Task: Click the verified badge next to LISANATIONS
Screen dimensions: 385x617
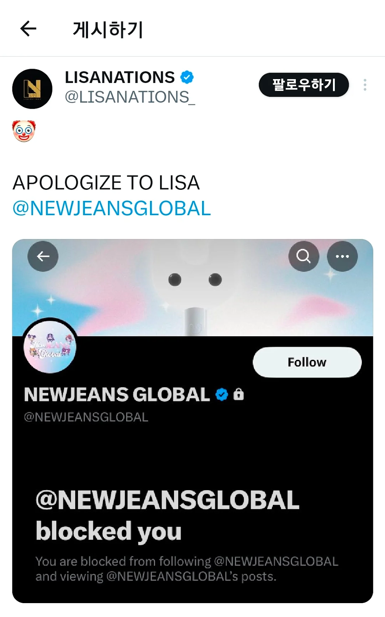Action: click(x=187, y=77)
